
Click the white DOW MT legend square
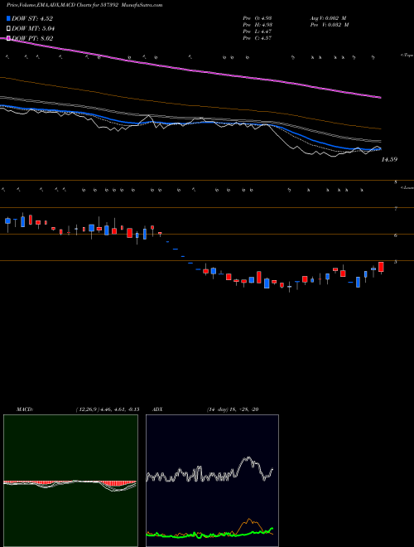8,28
